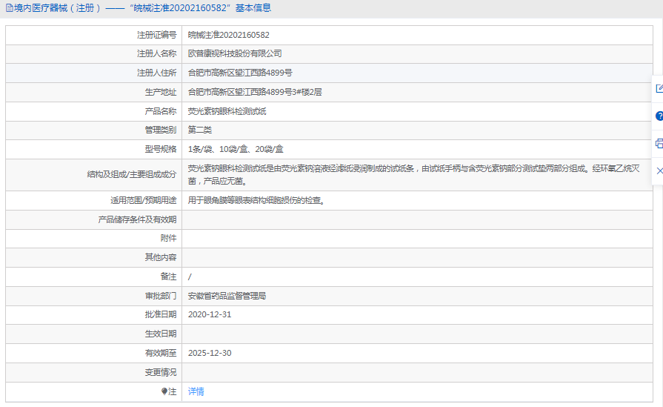Click document icon beside 境内医疗器械 title

coord(8,8)
